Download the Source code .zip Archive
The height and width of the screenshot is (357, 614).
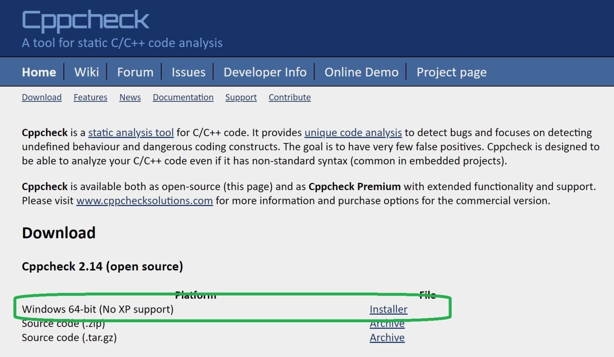tap(387, 324)
